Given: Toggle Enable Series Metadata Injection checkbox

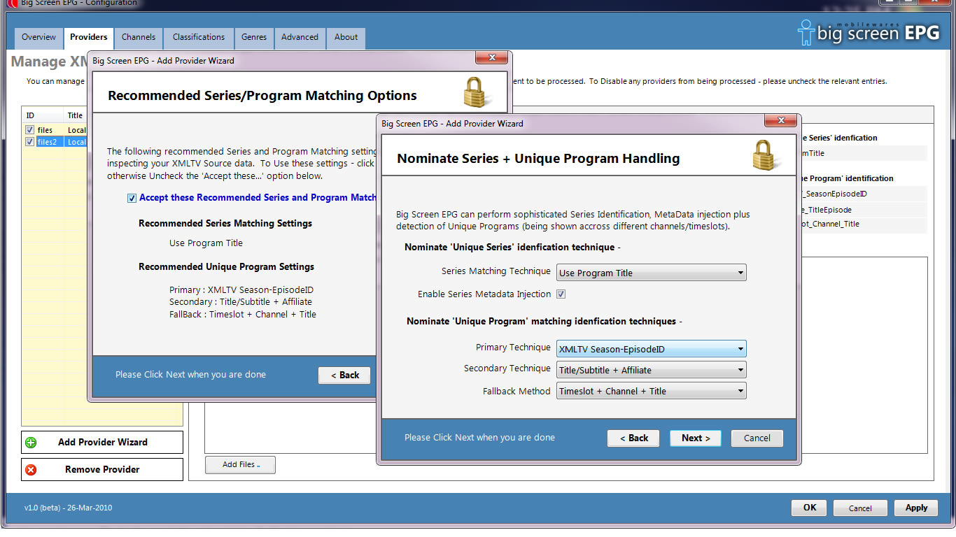Looking at the screenshot, I should click(x=561, y=294).
